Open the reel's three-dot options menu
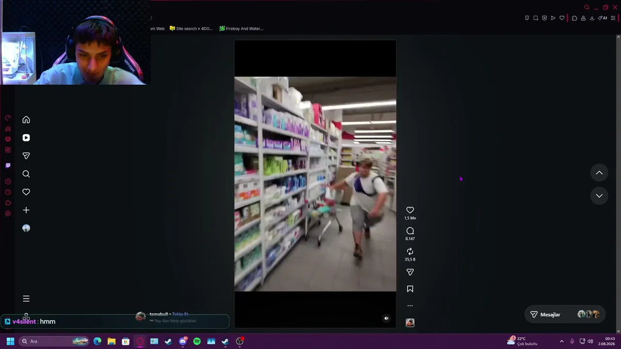 [x=410, y=305]
